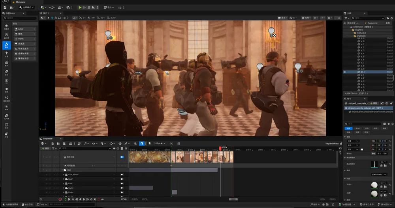395x208 pixels.
Task: Choose the Sphere Trigger (球体触发器) entry
Action: 24,58
